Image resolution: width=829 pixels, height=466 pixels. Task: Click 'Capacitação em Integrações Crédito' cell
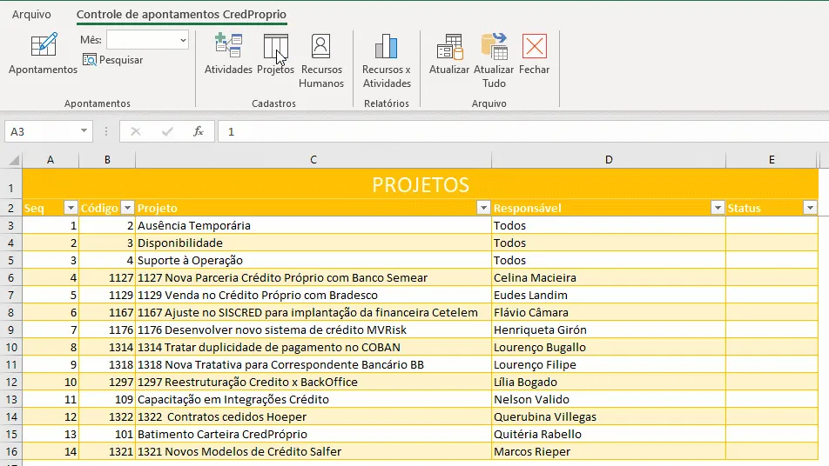(313, 400)
